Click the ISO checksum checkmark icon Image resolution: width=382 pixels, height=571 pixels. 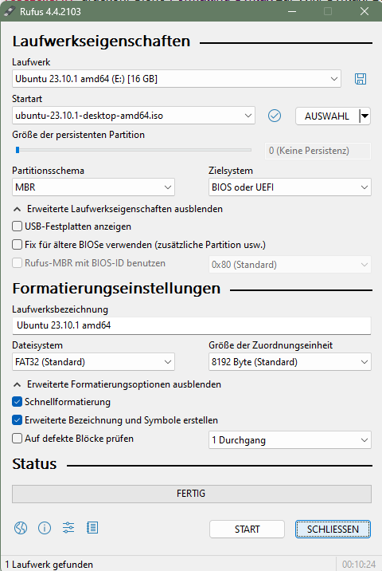[x=275, y=116]
